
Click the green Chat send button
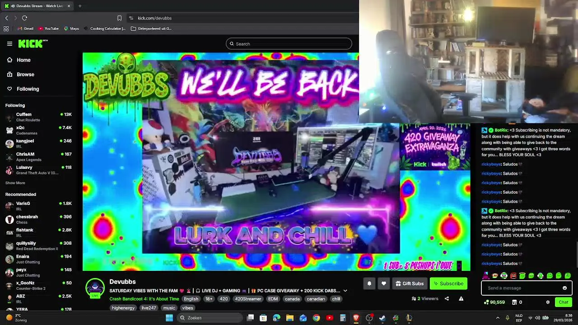click(564, 302)
